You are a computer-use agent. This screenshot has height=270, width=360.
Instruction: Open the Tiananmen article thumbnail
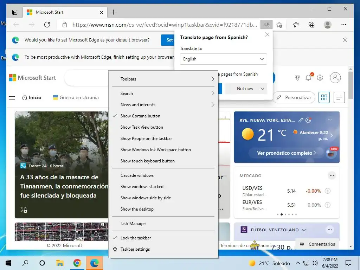click(62, 165)
